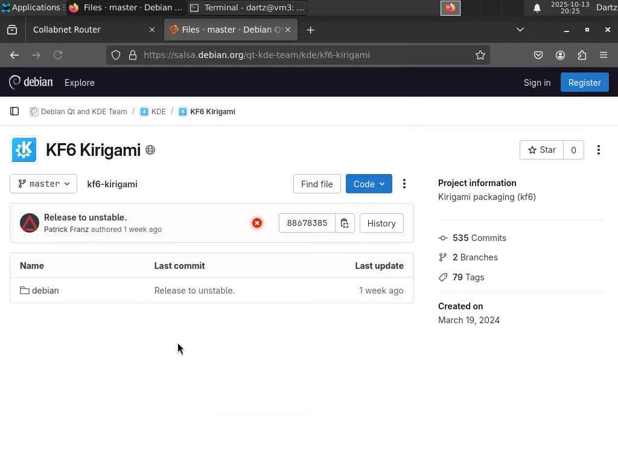Open Firefox tracking protection shield icon

[x=116, y=55]
